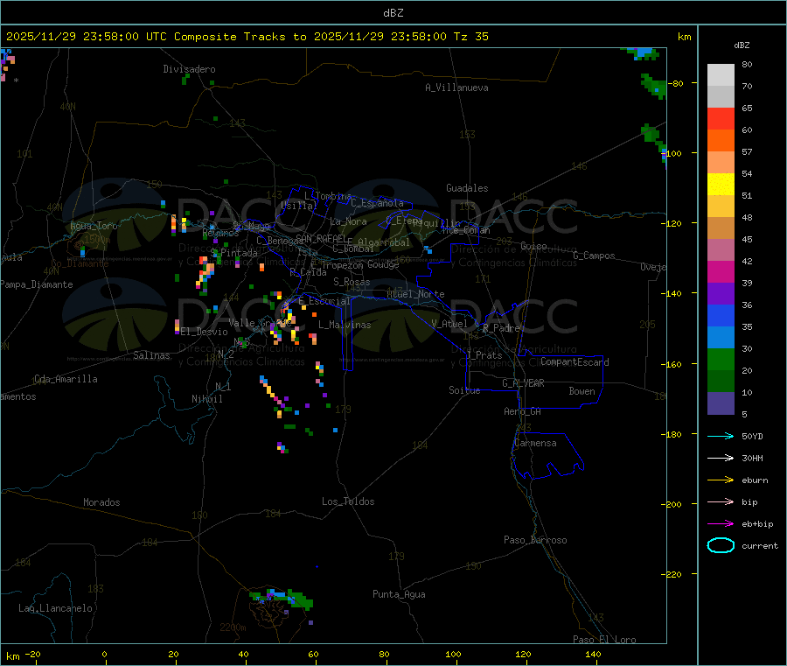Click the Lag.Llancanelo label

(56, 608)
